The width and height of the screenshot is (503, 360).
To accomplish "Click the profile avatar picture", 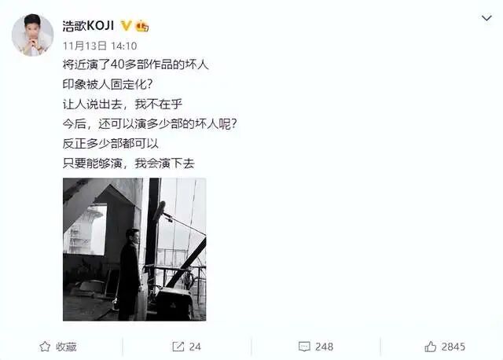I will (33, 35).
